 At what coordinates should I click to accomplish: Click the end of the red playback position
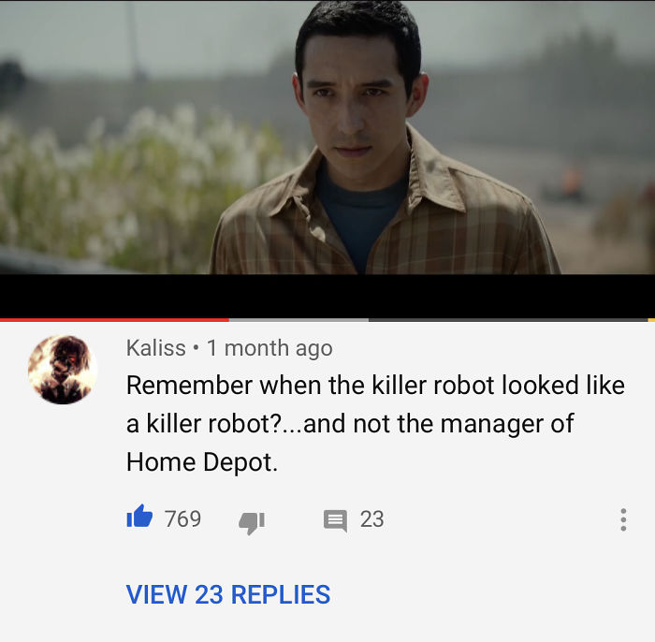[228, 320]
